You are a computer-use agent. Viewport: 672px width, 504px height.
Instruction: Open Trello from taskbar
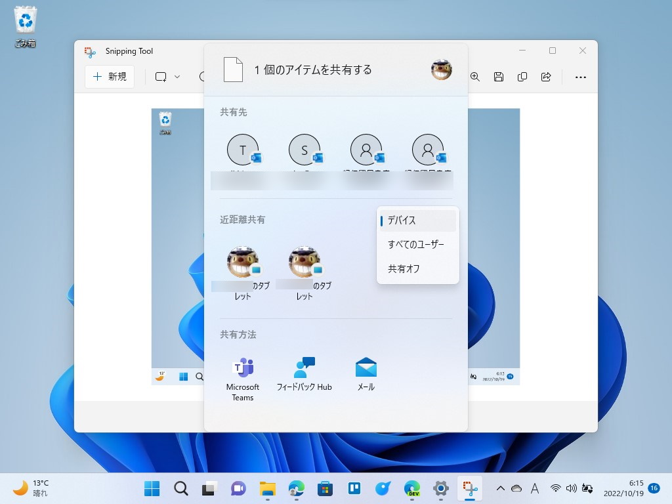(x=354, y=488)
